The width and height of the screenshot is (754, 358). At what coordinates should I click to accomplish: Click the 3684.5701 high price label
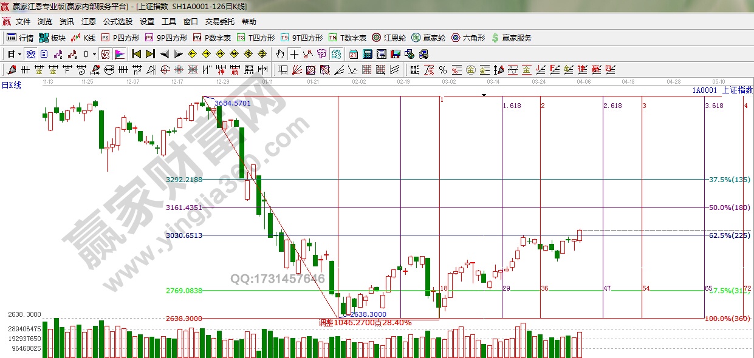pos(233,103)
